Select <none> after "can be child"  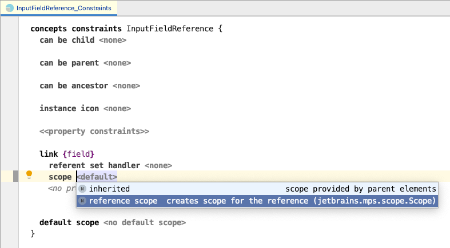(x=112, y=40)
